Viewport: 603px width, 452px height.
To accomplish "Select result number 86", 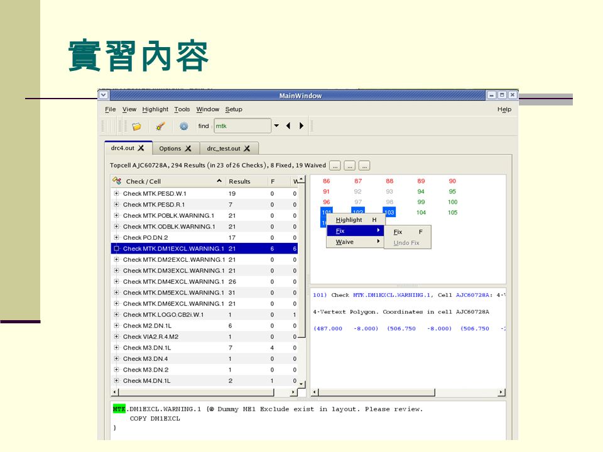I will (x=326, y=181).
